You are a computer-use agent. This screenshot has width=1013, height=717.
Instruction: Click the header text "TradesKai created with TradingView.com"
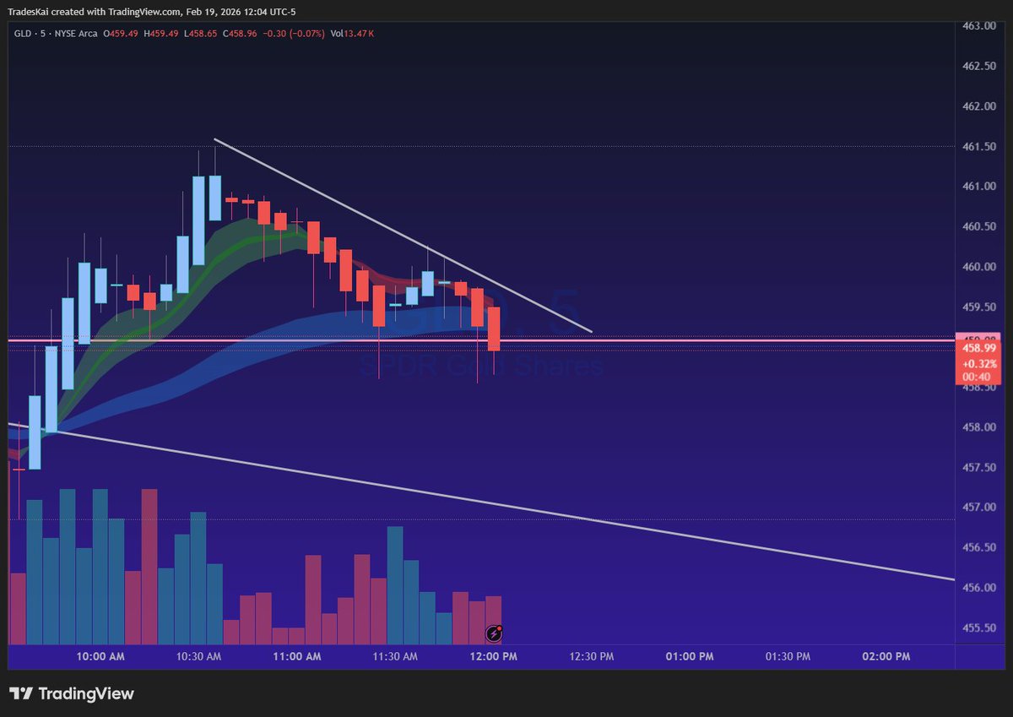pos(93,12)
